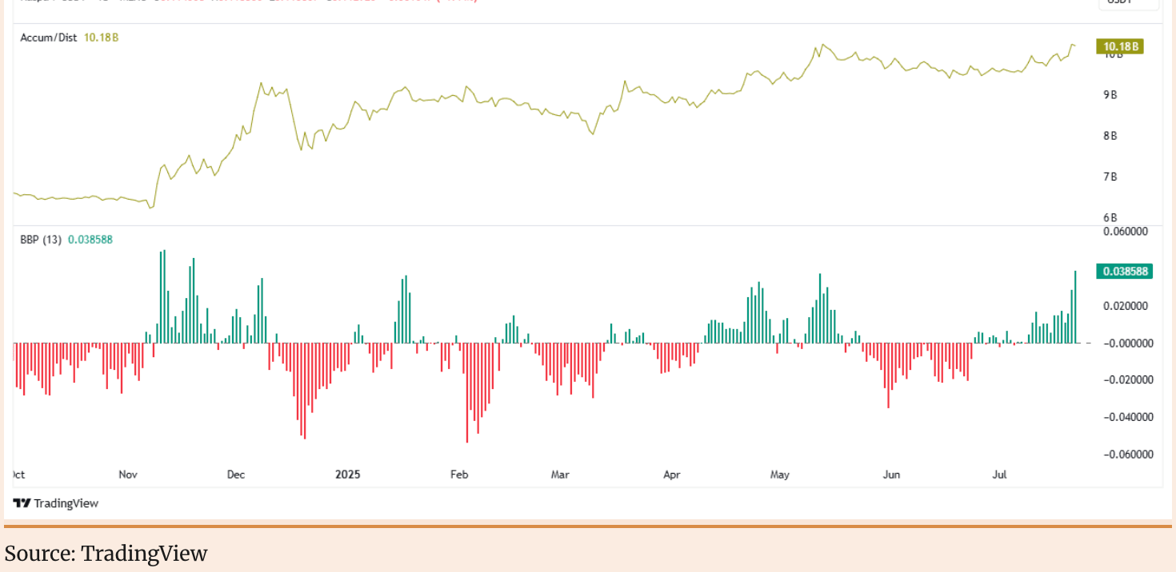Click the Source: TradingView caption text
1176x572 pixels.
point(106,554)
